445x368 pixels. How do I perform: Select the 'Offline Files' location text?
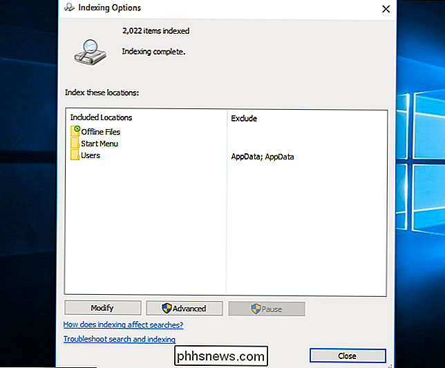(x=100, y=132)
